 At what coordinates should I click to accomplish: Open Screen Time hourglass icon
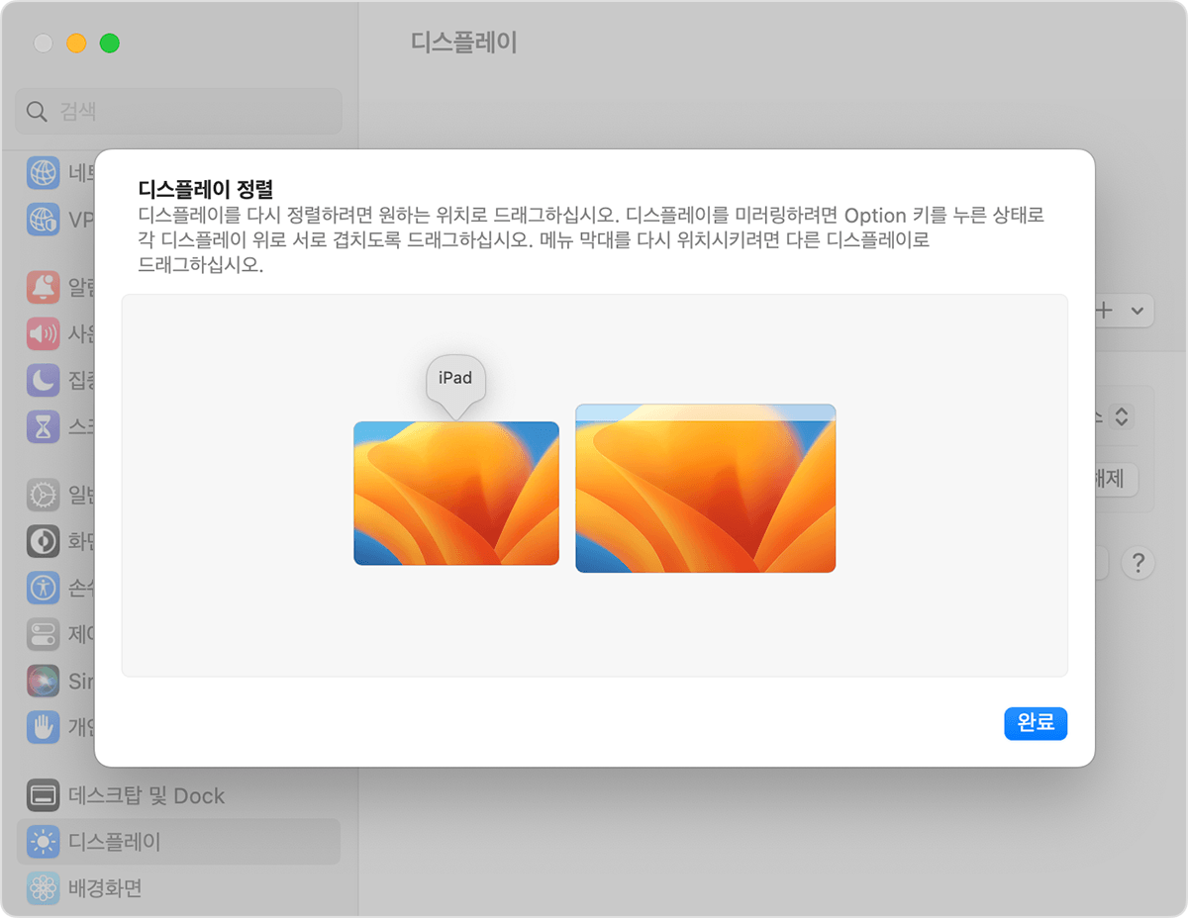point(44,426)
